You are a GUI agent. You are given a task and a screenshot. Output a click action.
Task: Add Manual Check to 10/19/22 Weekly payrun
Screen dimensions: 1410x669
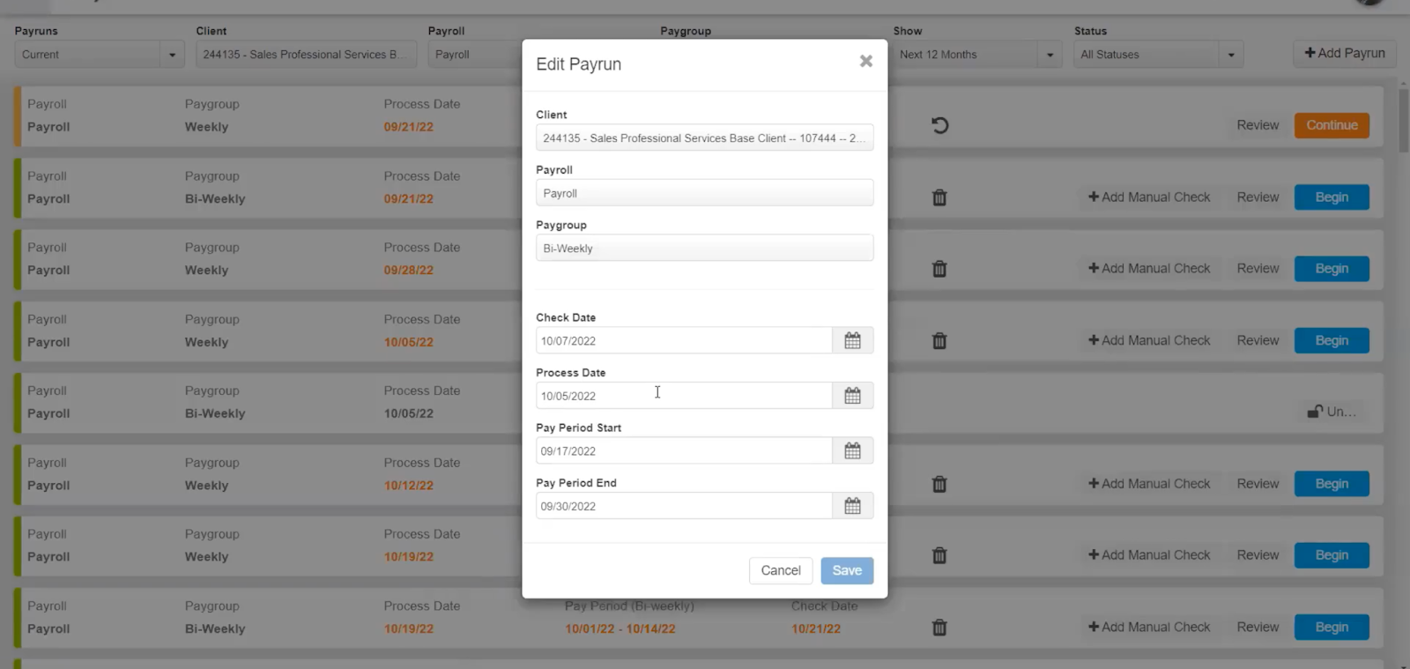(x=1149, y=555)
